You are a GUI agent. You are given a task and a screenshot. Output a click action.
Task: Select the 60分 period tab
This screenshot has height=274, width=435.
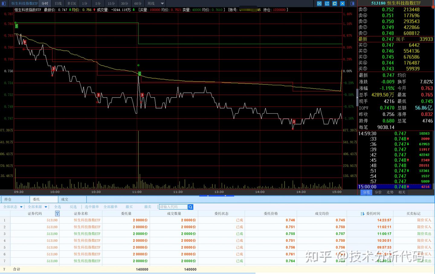coord(138,4)
